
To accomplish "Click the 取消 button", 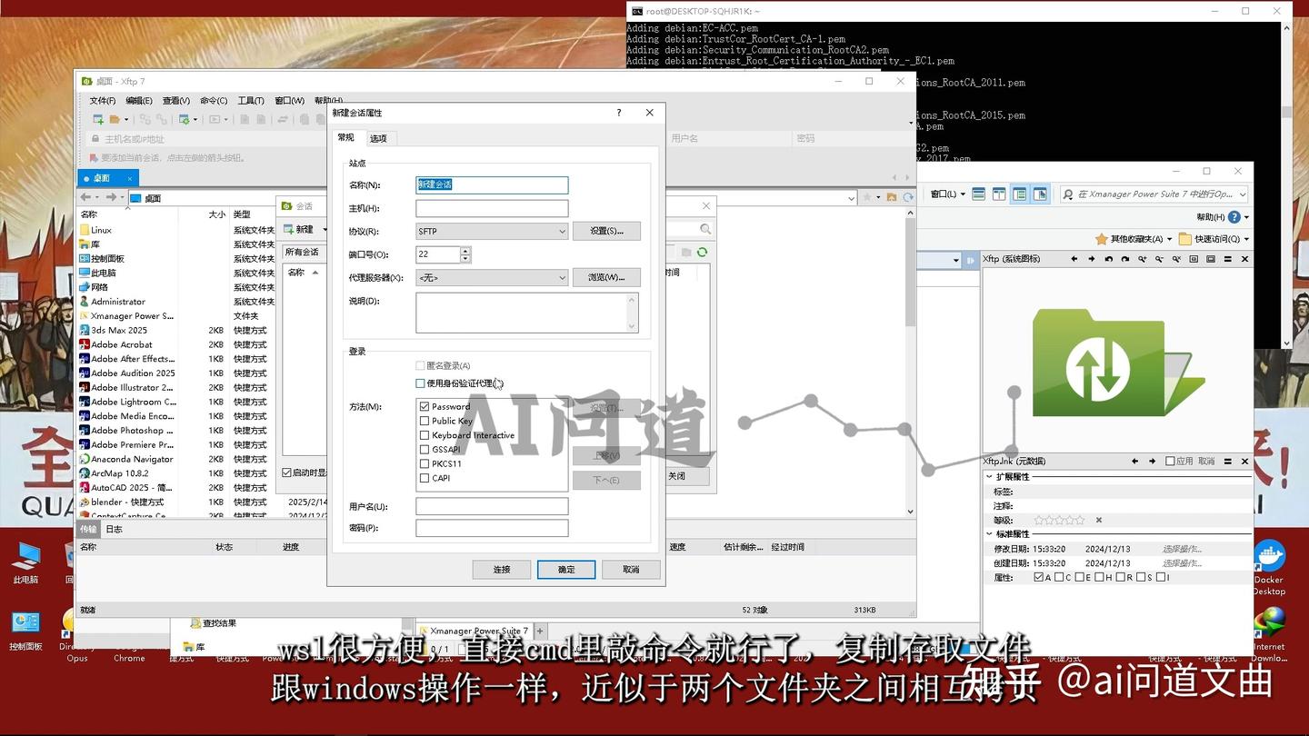I will pos(631,570).
